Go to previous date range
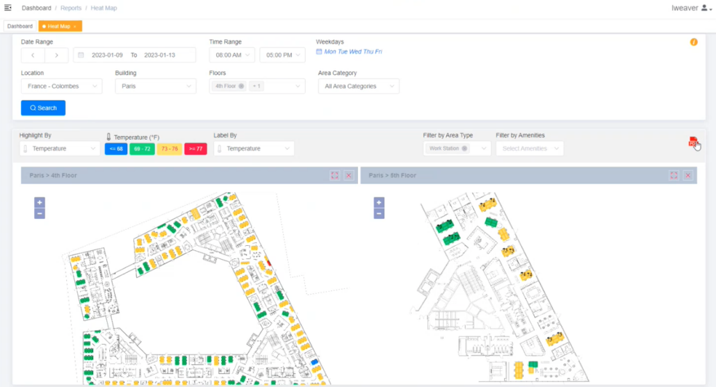Screen dimensions: 716x387 (33, 55)
